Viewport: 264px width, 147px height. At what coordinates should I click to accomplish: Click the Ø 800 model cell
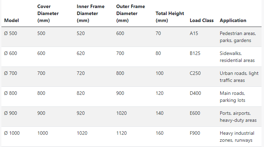tap(11, 93)
